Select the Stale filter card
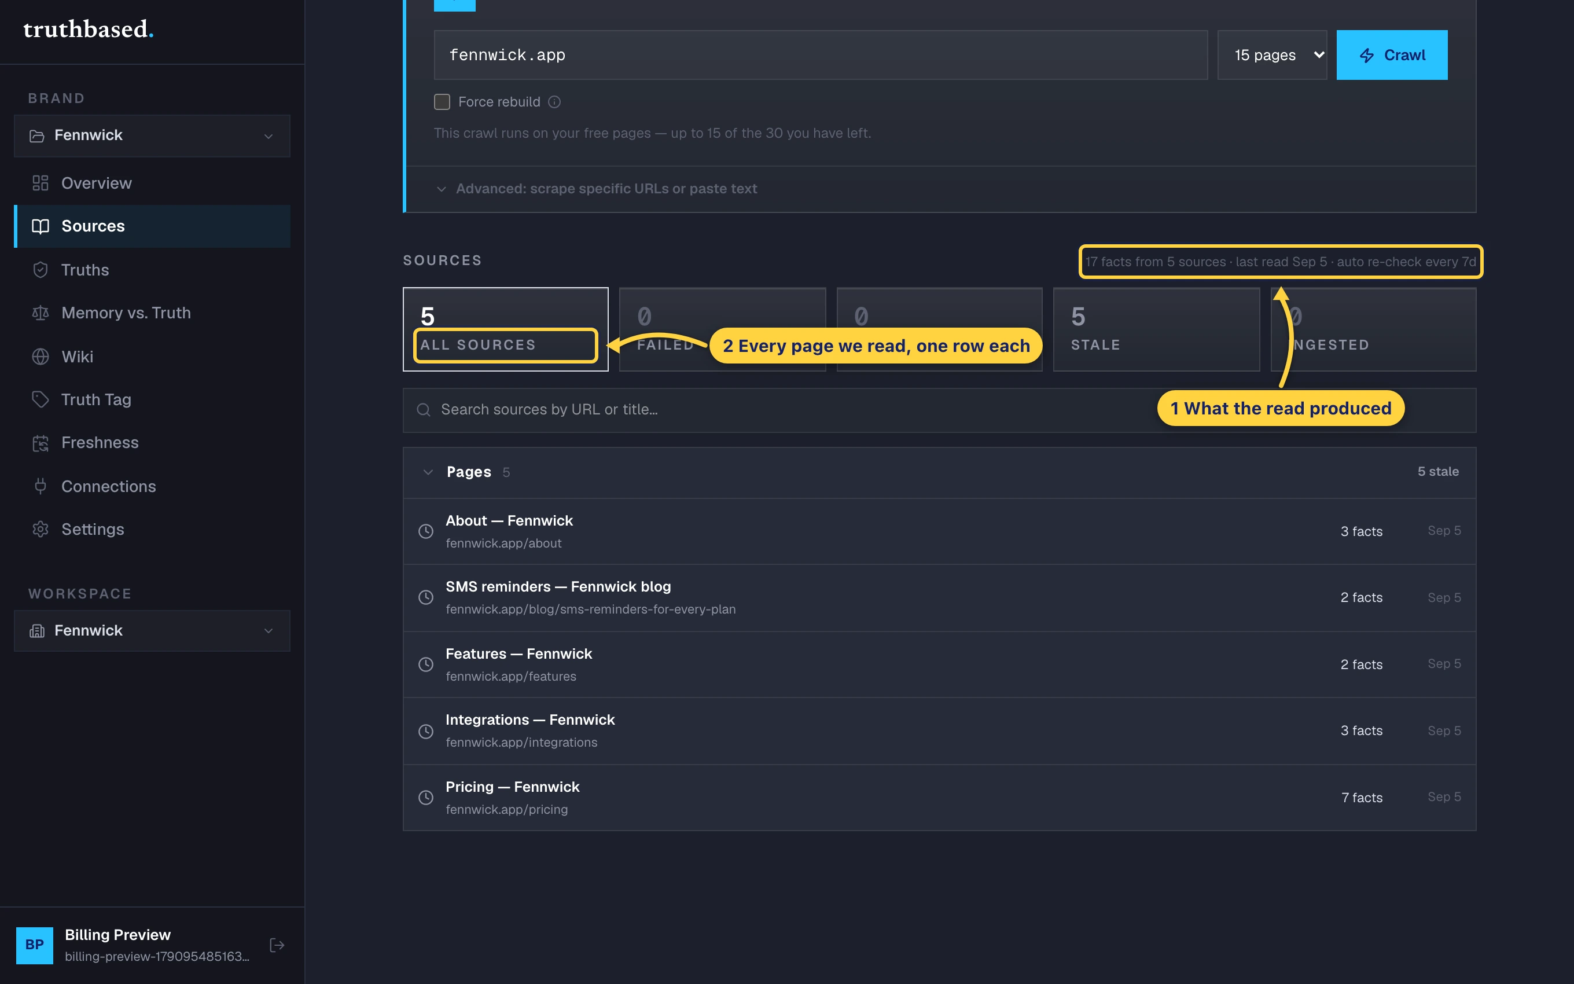The width and height of the screenshot is (1574, 984). 1156,329
